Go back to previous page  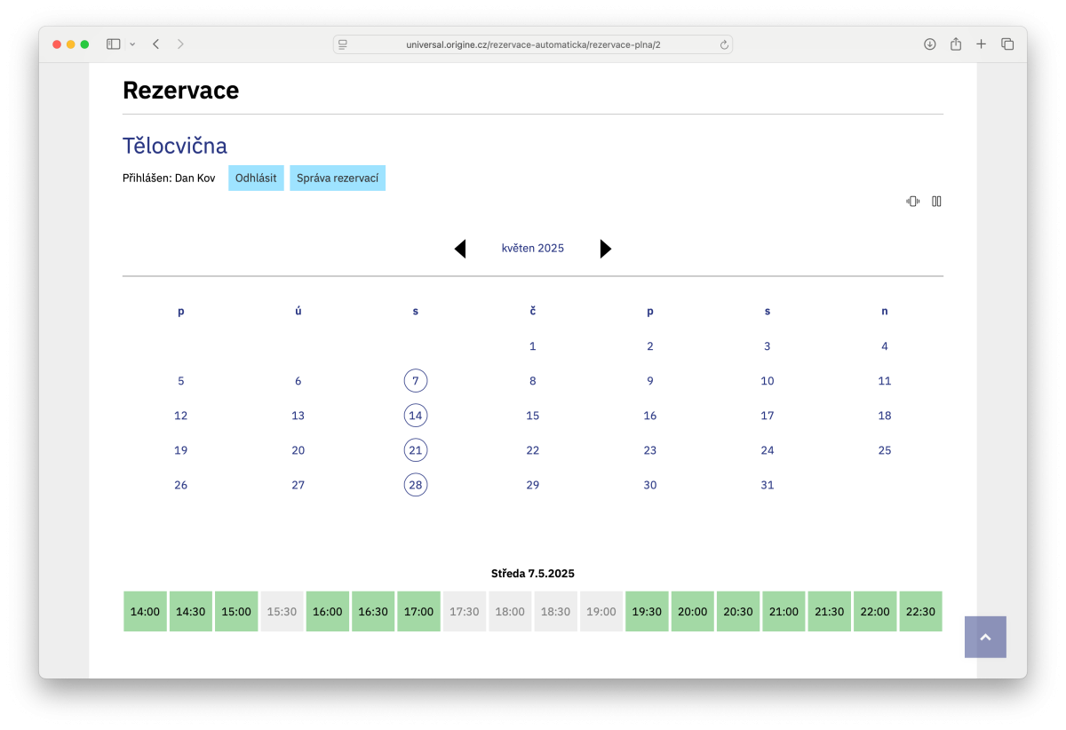click(x=155, y=44)
